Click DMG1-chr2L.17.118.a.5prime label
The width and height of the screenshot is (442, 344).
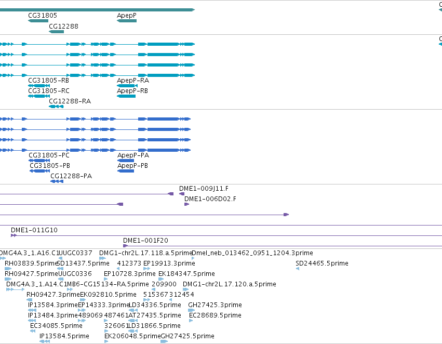click(146, 253)
